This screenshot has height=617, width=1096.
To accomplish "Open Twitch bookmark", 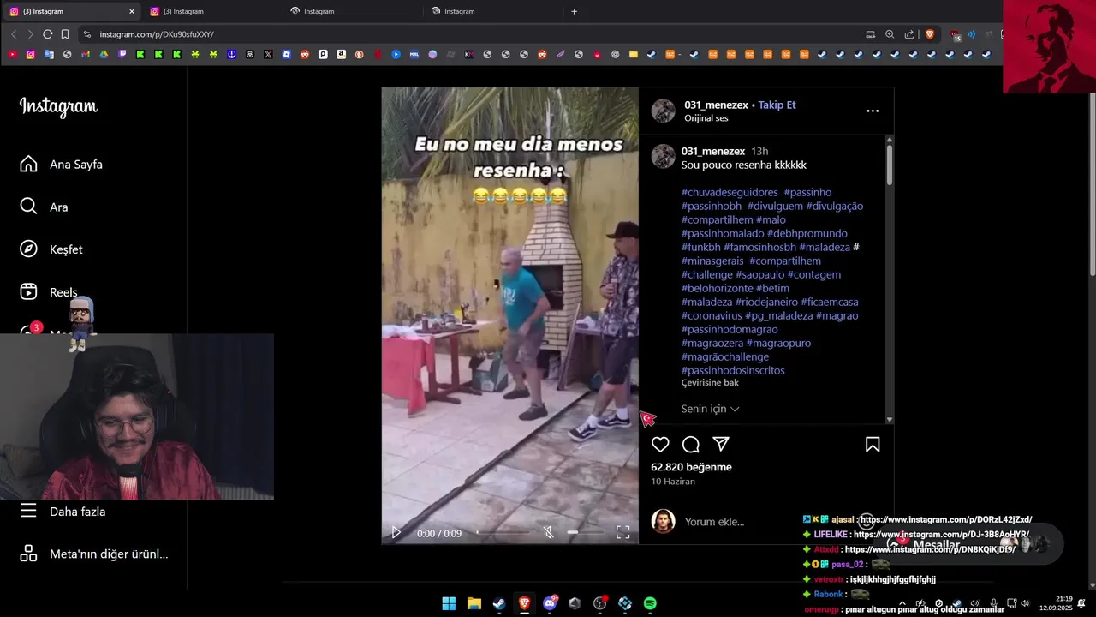I will tap(122, 54).
